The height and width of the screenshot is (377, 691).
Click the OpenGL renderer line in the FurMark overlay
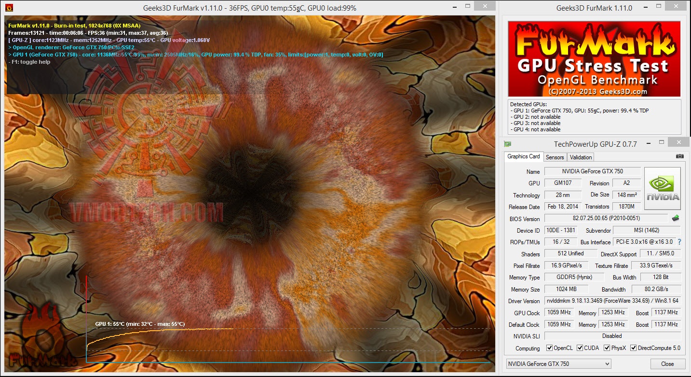[x=71, y=47]
